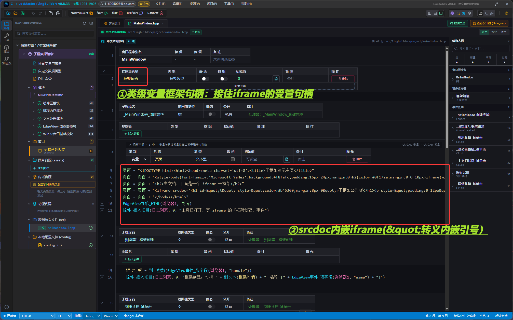The width and height of the screenshot is (513, 320).
Task: Switch to the 界面设计 tab
Action: 112,23
